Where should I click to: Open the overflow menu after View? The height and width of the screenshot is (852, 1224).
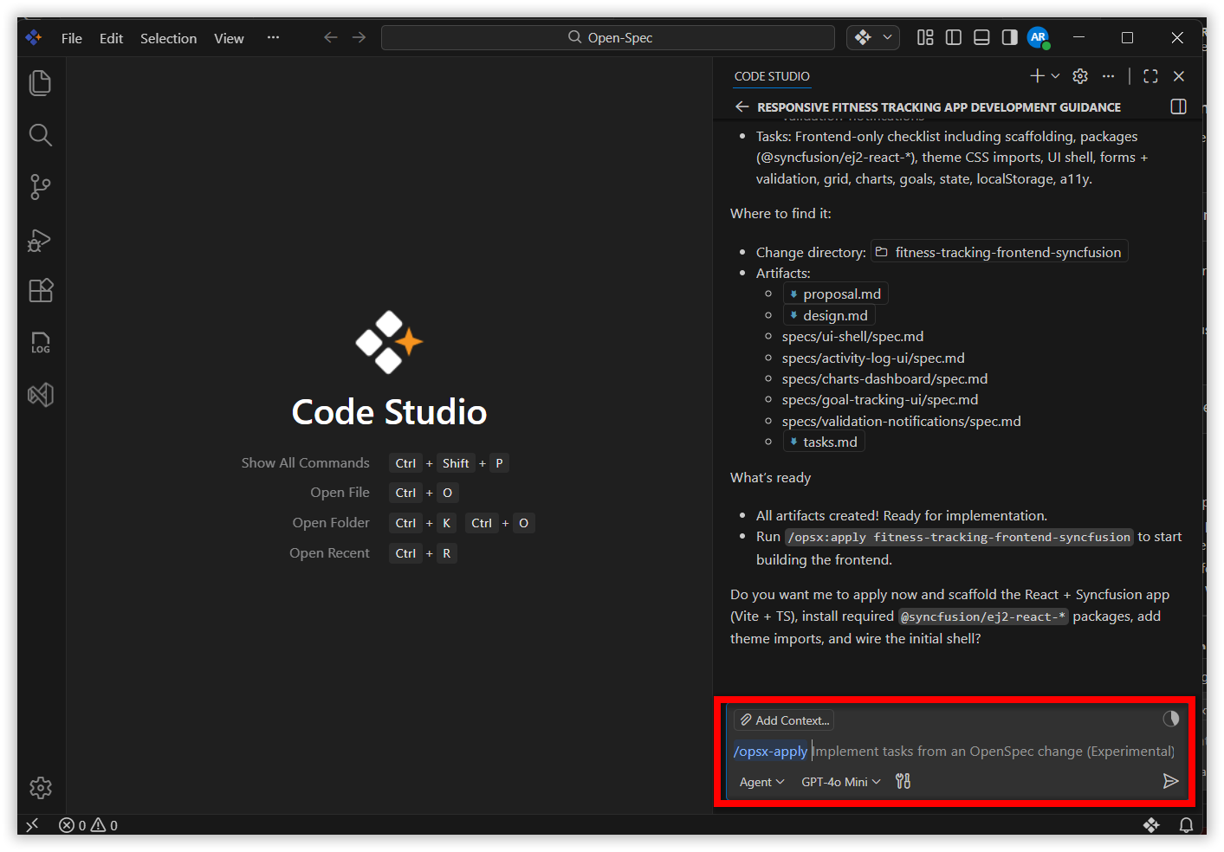tap(273, 38)
